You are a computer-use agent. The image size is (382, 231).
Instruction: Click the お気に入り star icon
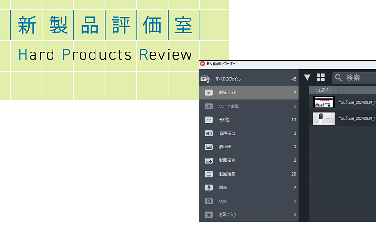pos(209,215)
